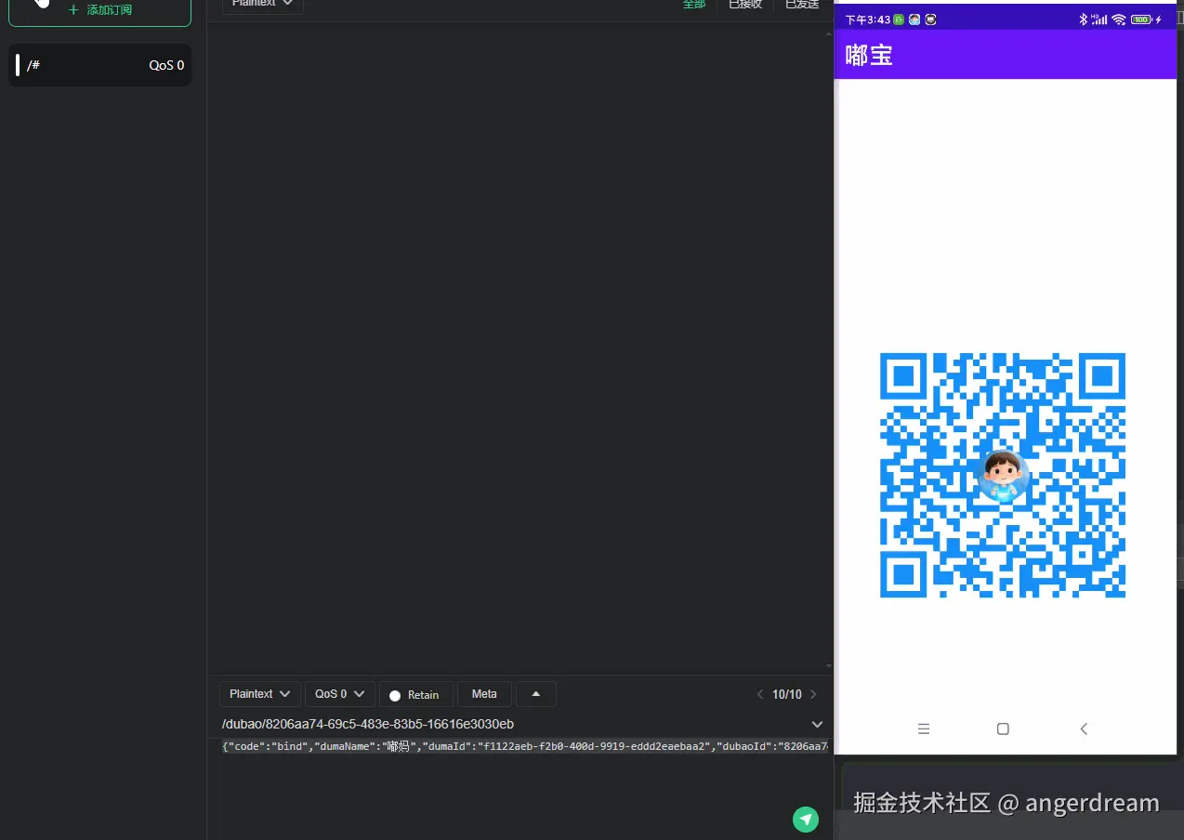Image resolution: width=1184 pixels, height=840 pixels.
Task: Tap the Wi-Fi icon in phone status bar
Action: point(1119,20)
